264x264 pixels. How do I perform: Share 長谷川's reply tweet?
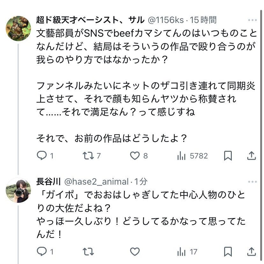pos(252,252)
